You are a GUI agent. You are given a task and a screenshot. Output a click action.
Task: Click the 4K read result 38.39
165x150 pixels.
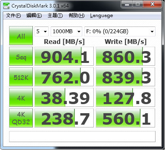coord(64,97)
